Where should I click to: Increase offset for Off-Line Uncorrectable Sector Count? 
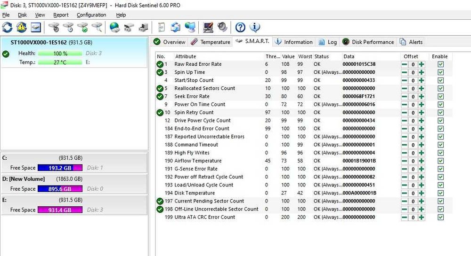[x=422, y=209]
